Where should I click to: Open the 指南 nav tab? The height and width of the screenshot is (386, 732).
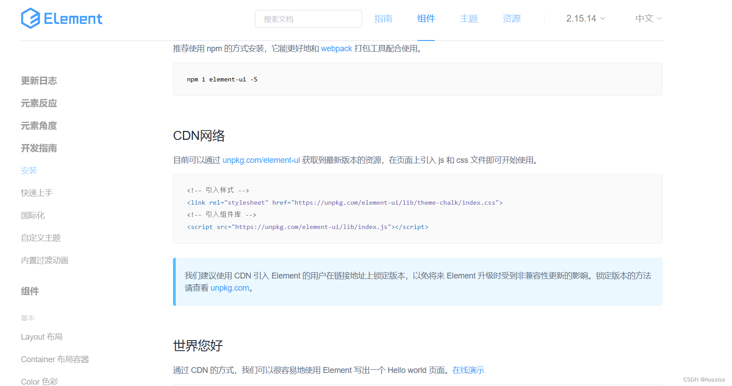(383, 18)
